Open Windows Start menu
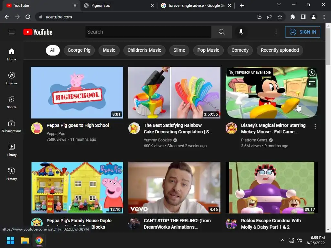 [10, 240]
